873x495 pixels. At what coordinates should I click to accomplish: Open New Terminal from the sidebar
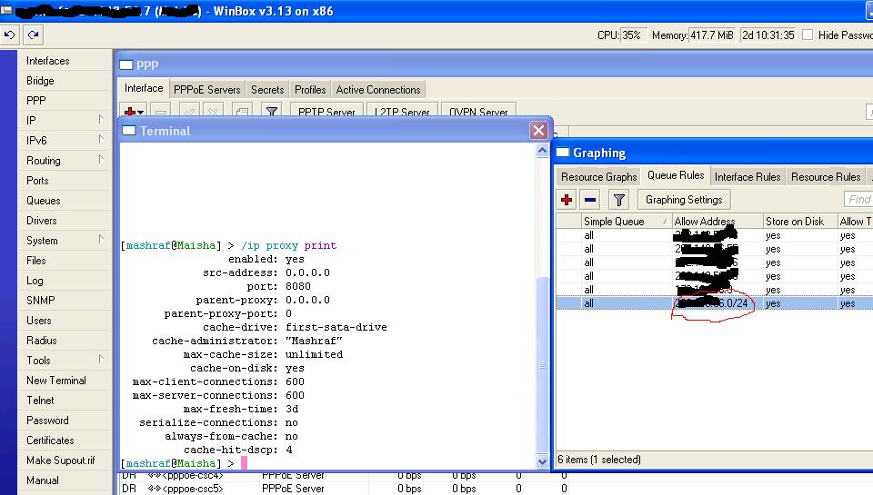pyautogui.click(x=56, y=381)
